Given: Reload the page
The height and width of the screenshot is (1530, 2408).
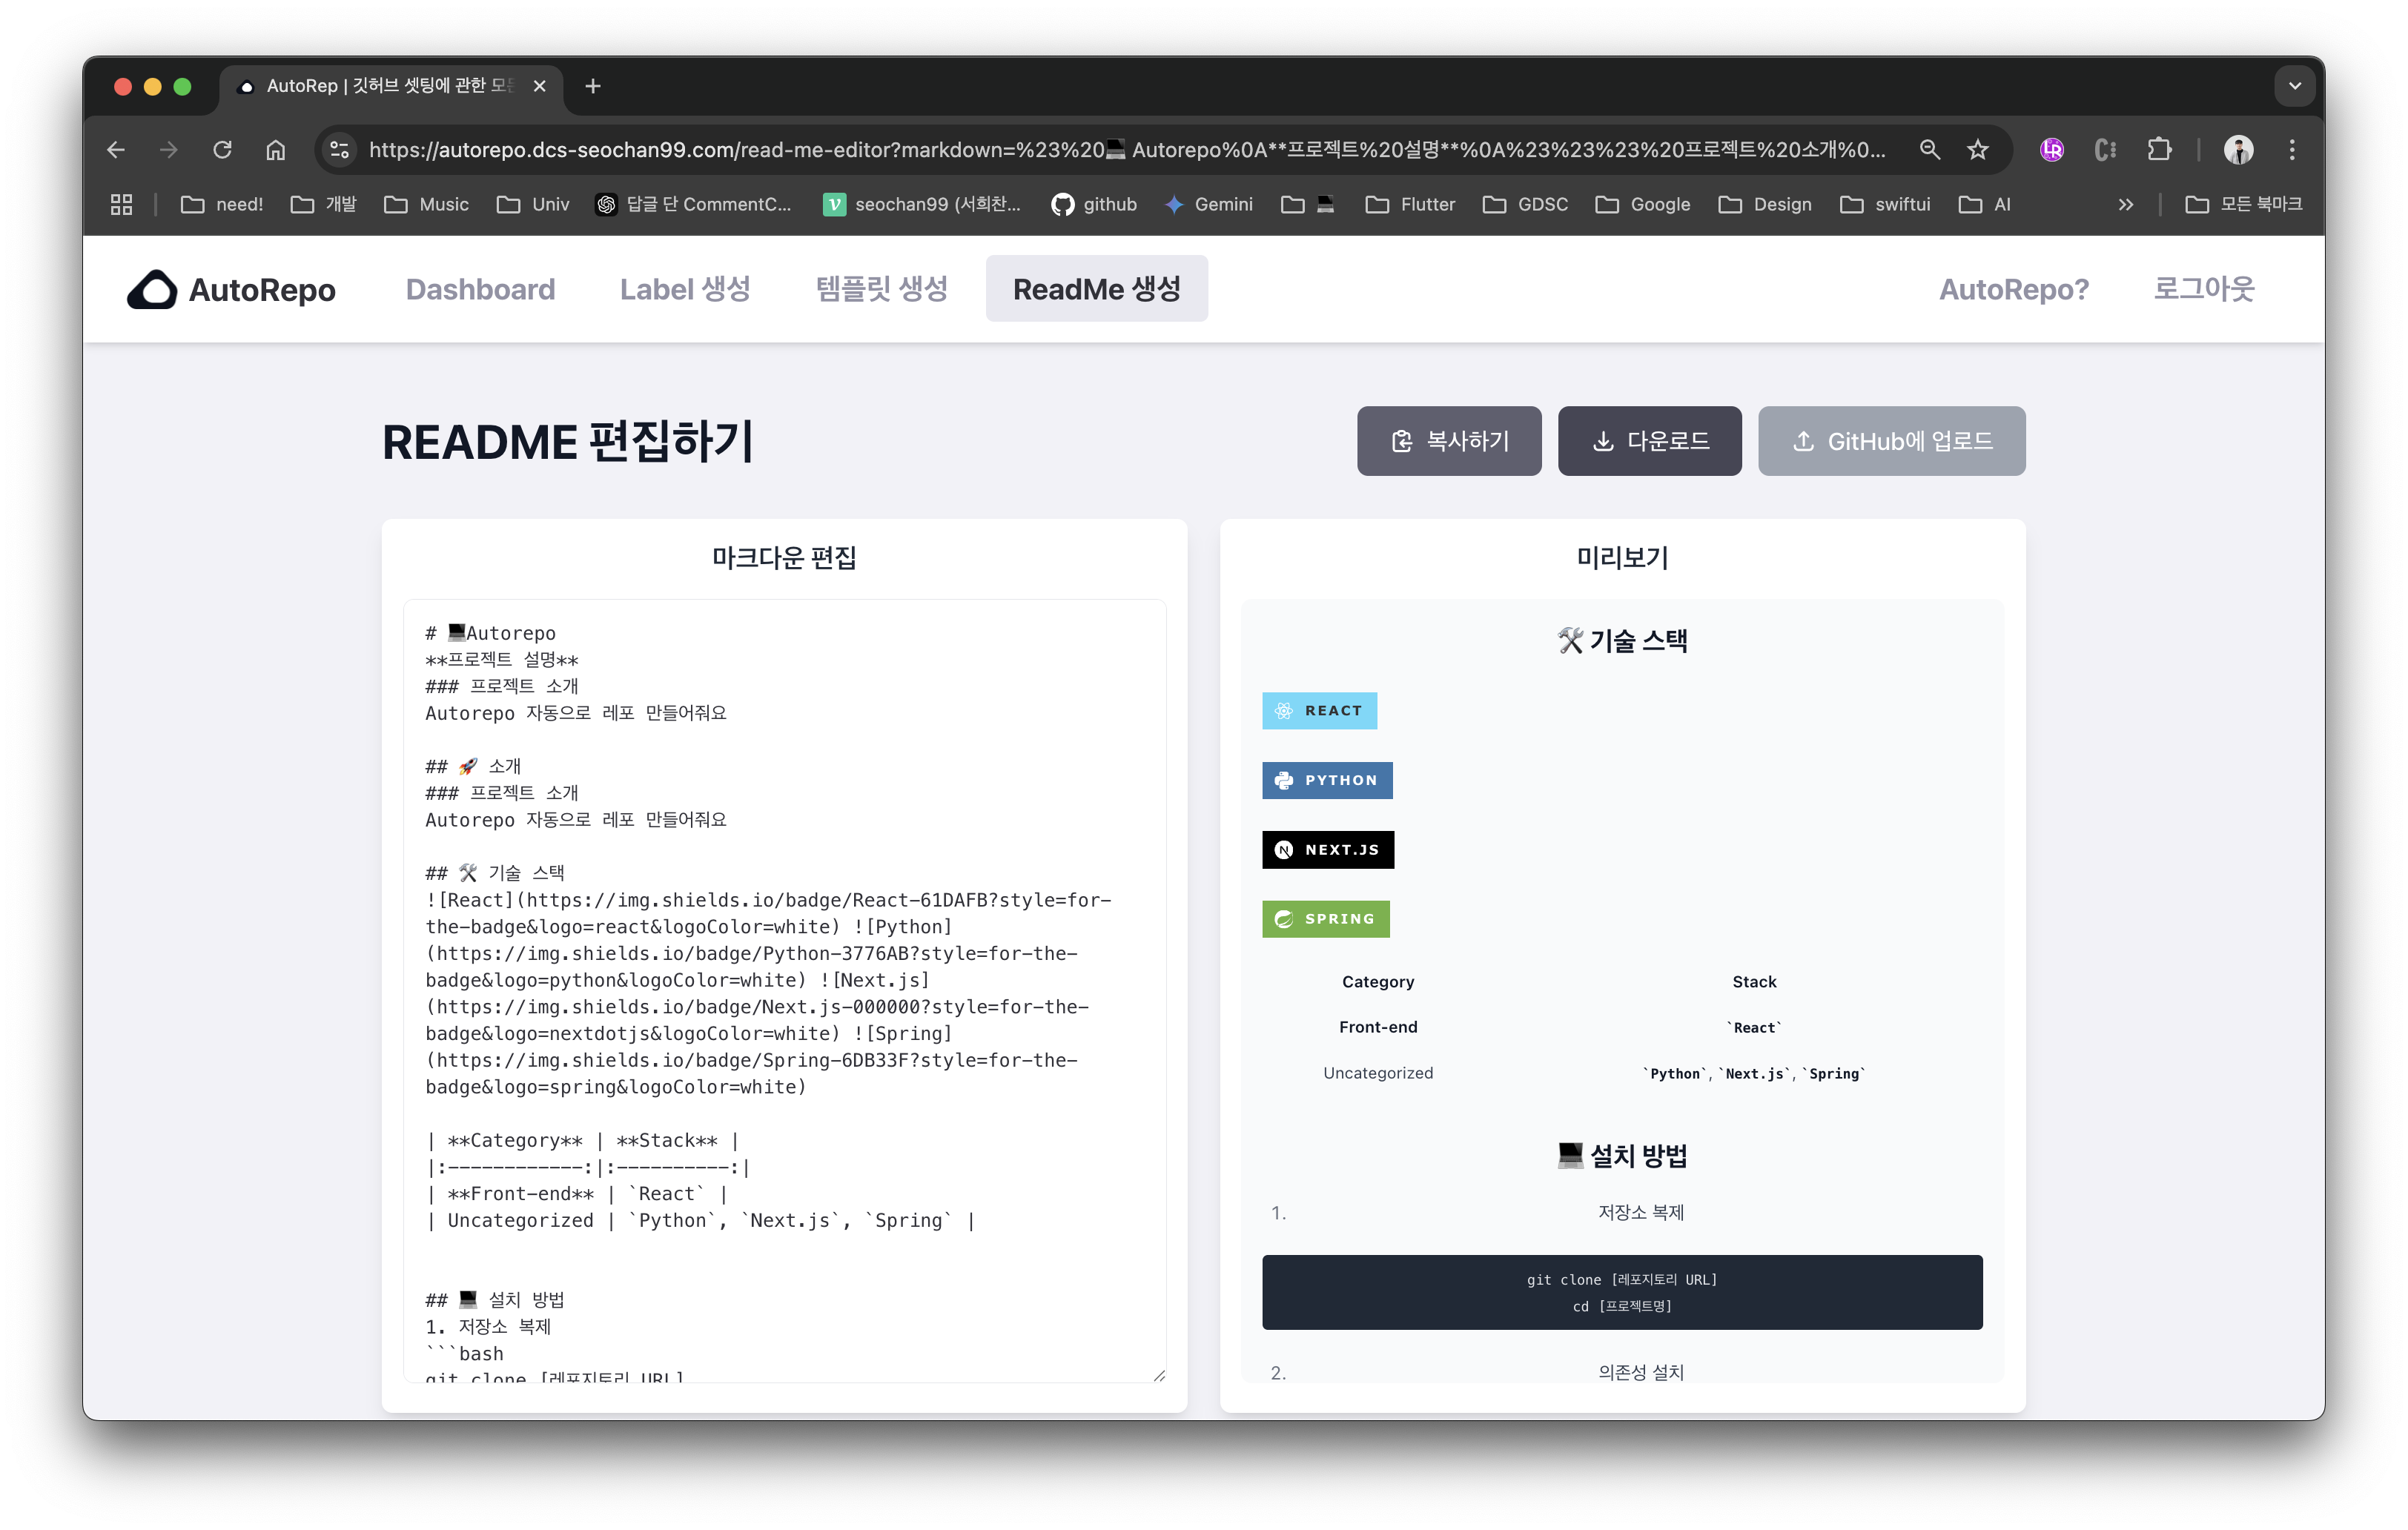Looking at the screenshot, I should pyautogui.click(x=222, y=150).
